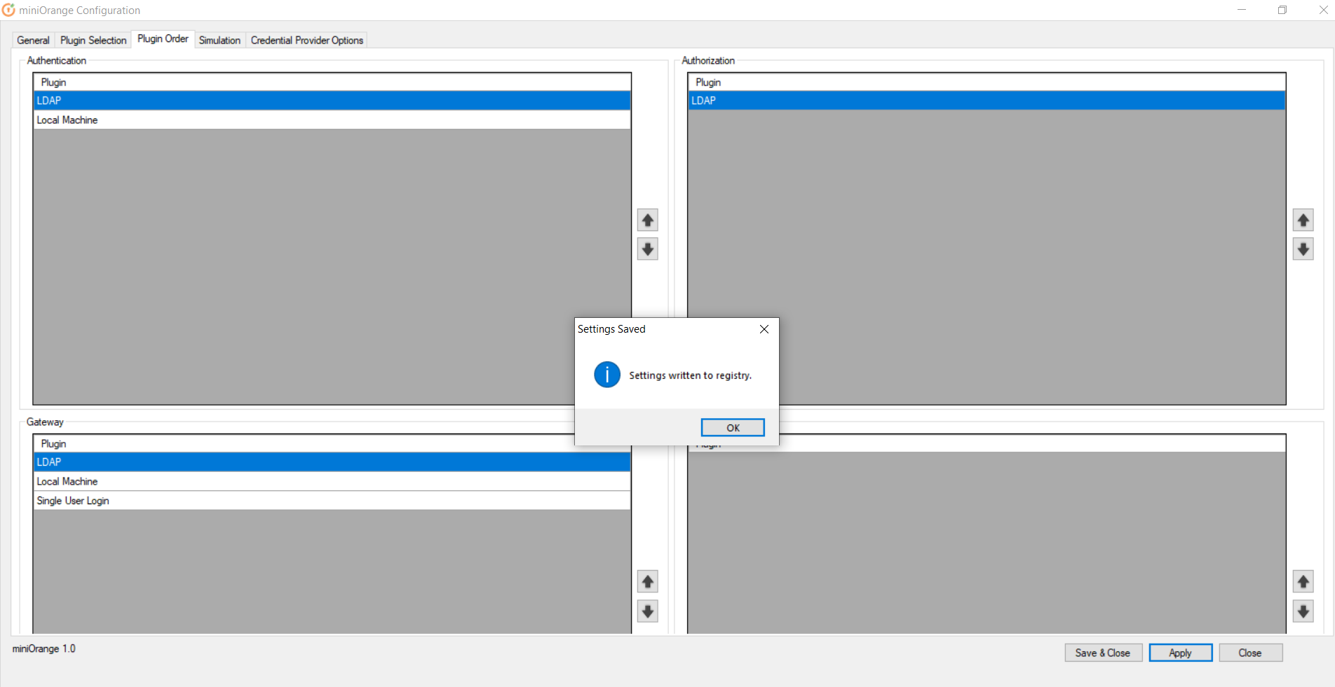Screen dimensions: 1335x687
Task: Open the General tab
Action: (33, 40)
